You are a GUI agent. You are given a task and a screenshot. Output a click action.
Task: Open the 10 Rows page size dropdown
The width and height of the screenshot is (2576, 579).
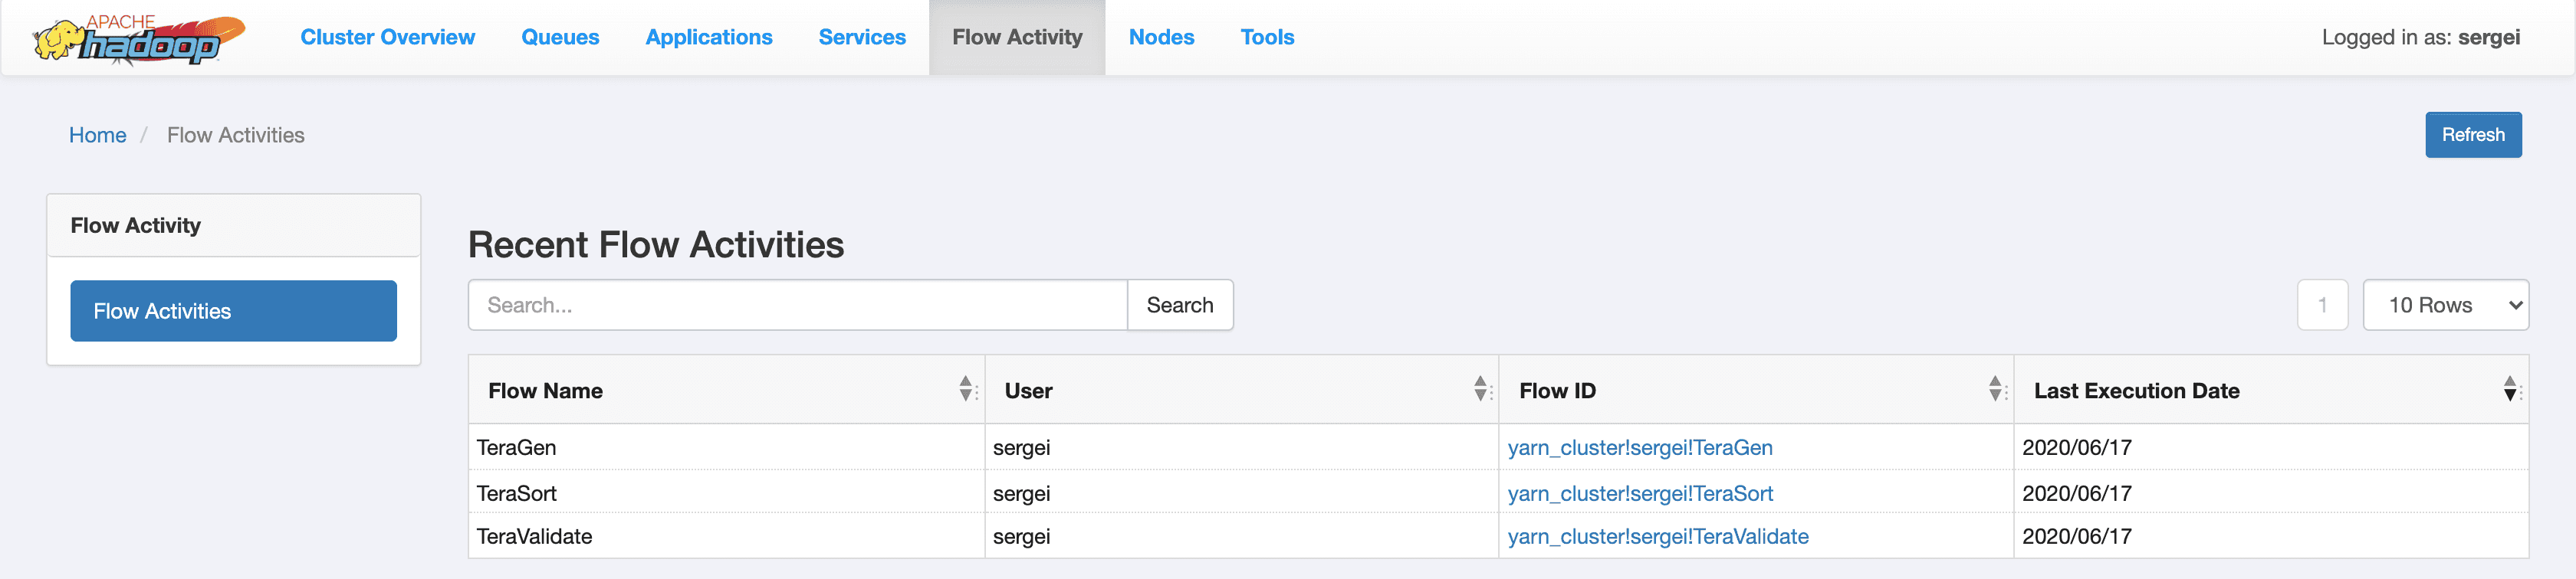[x=2445, y=306]
